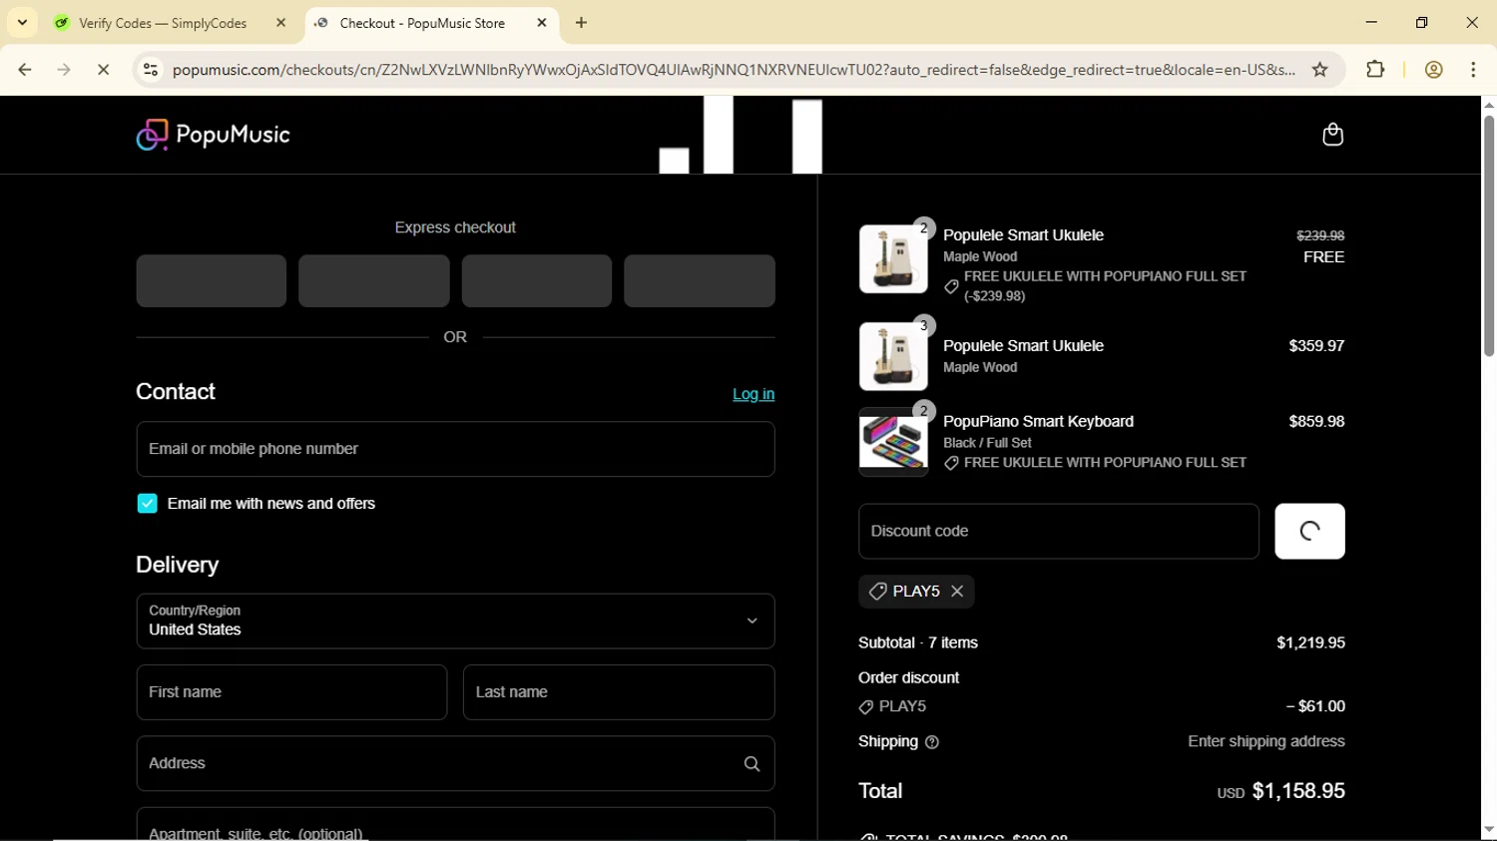Viewport: 1497px width, 841px height.
Task: Click the shipping help question icon
Action: [x=932, y=742]
